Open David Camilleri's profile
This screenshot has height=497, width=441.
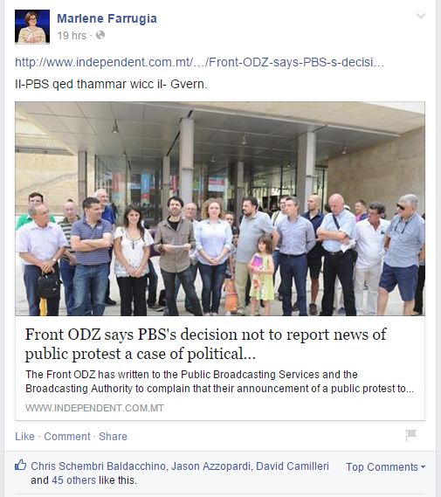293,466
